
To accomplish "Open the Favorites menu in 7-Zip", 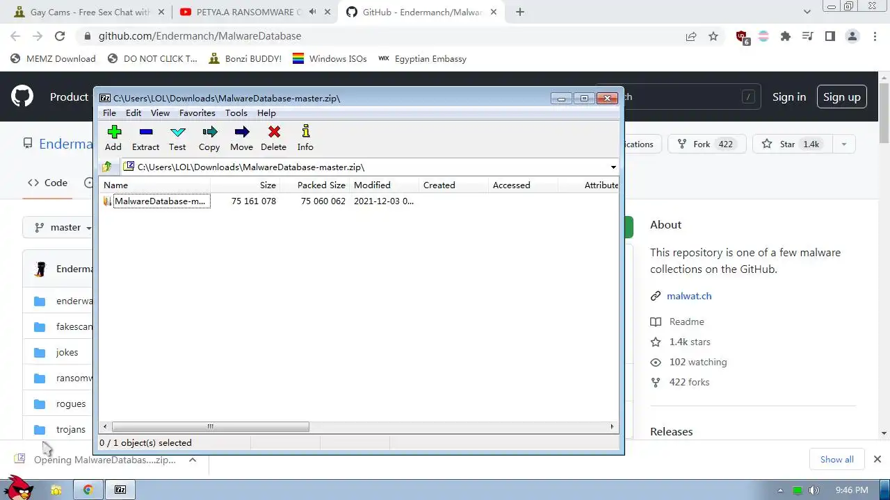I will point(197,113).
